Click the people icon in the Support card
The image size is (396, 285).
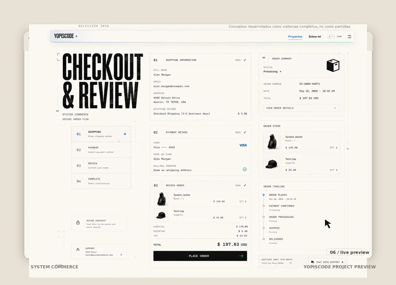pos(78,249)
